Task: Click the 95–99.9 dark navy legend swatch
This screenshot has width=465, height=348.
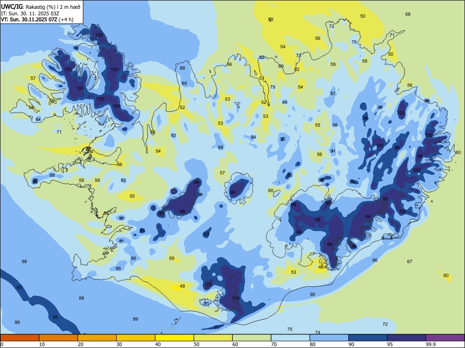Action: pyautogui.click(x=406, y=338)
